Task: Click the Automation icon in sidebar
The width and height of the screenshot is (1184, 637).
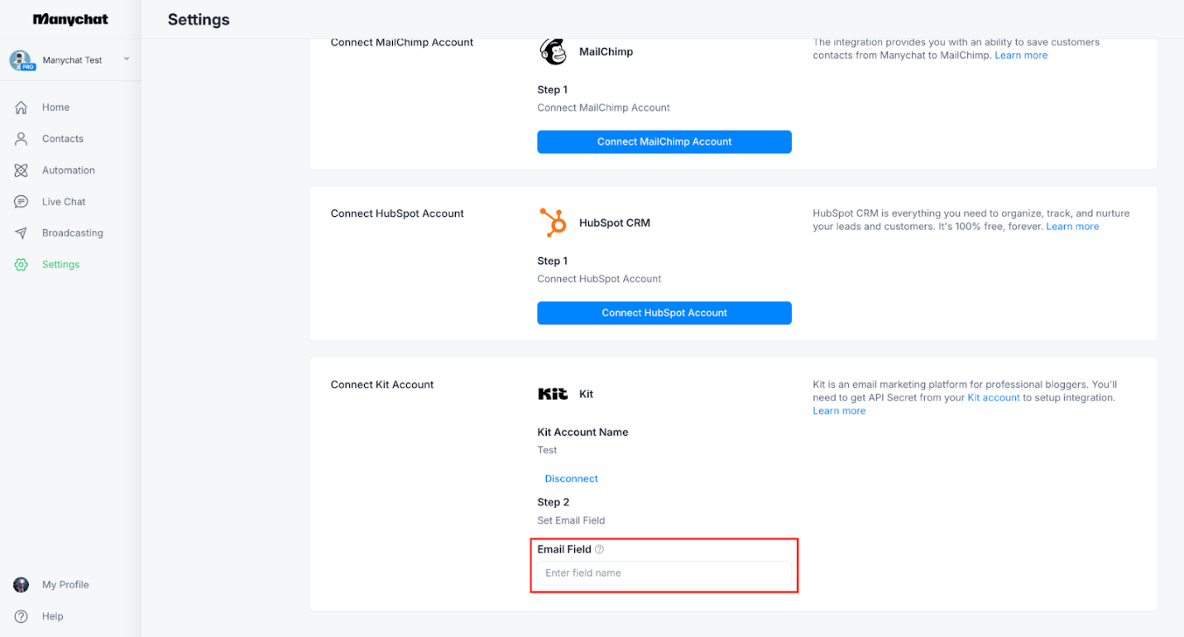Action: [x=22, y=170]
